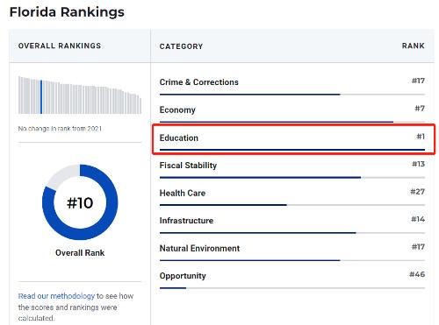Click the Rank column header
Viewport: 439px width, 325px height.
(x=413, y=46)
